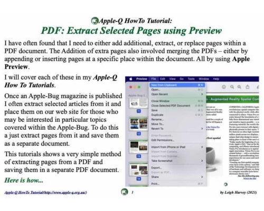Screen dimensions: 264x211
Task: Click the green "PDF: Extract Selected Pages" title
Action: 131,31
